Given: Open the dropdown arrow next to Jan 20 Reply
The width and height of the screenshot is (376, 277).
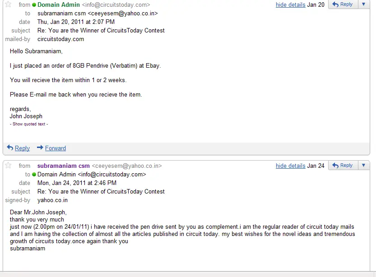Looking at the screenshot, I should click(x=364, y=5).
